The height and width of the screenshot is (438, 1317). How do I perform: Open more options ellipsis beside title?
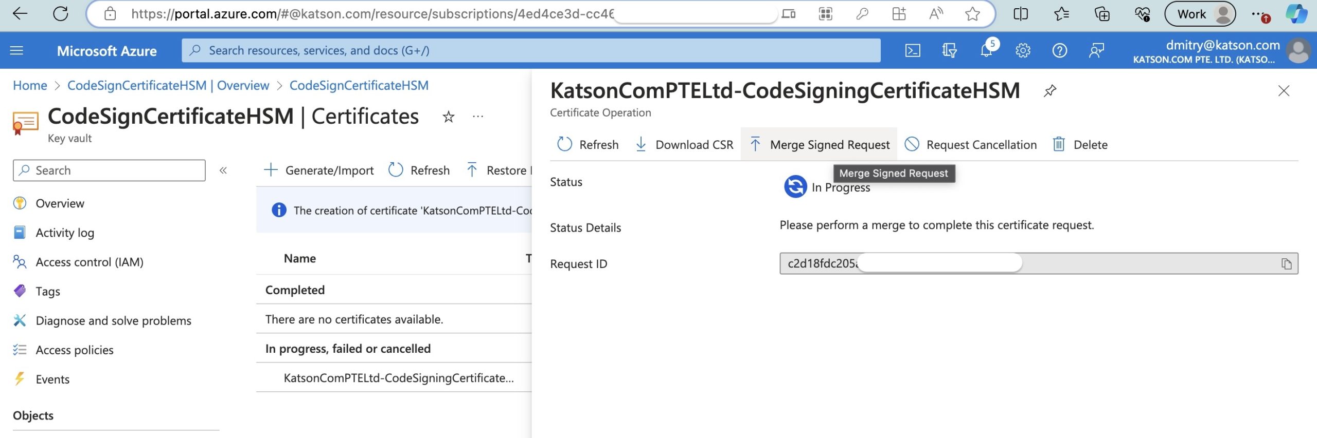[478, 117]
